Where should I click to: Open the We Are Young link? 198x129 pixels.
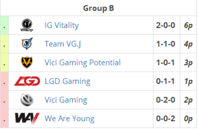(69, 118)
